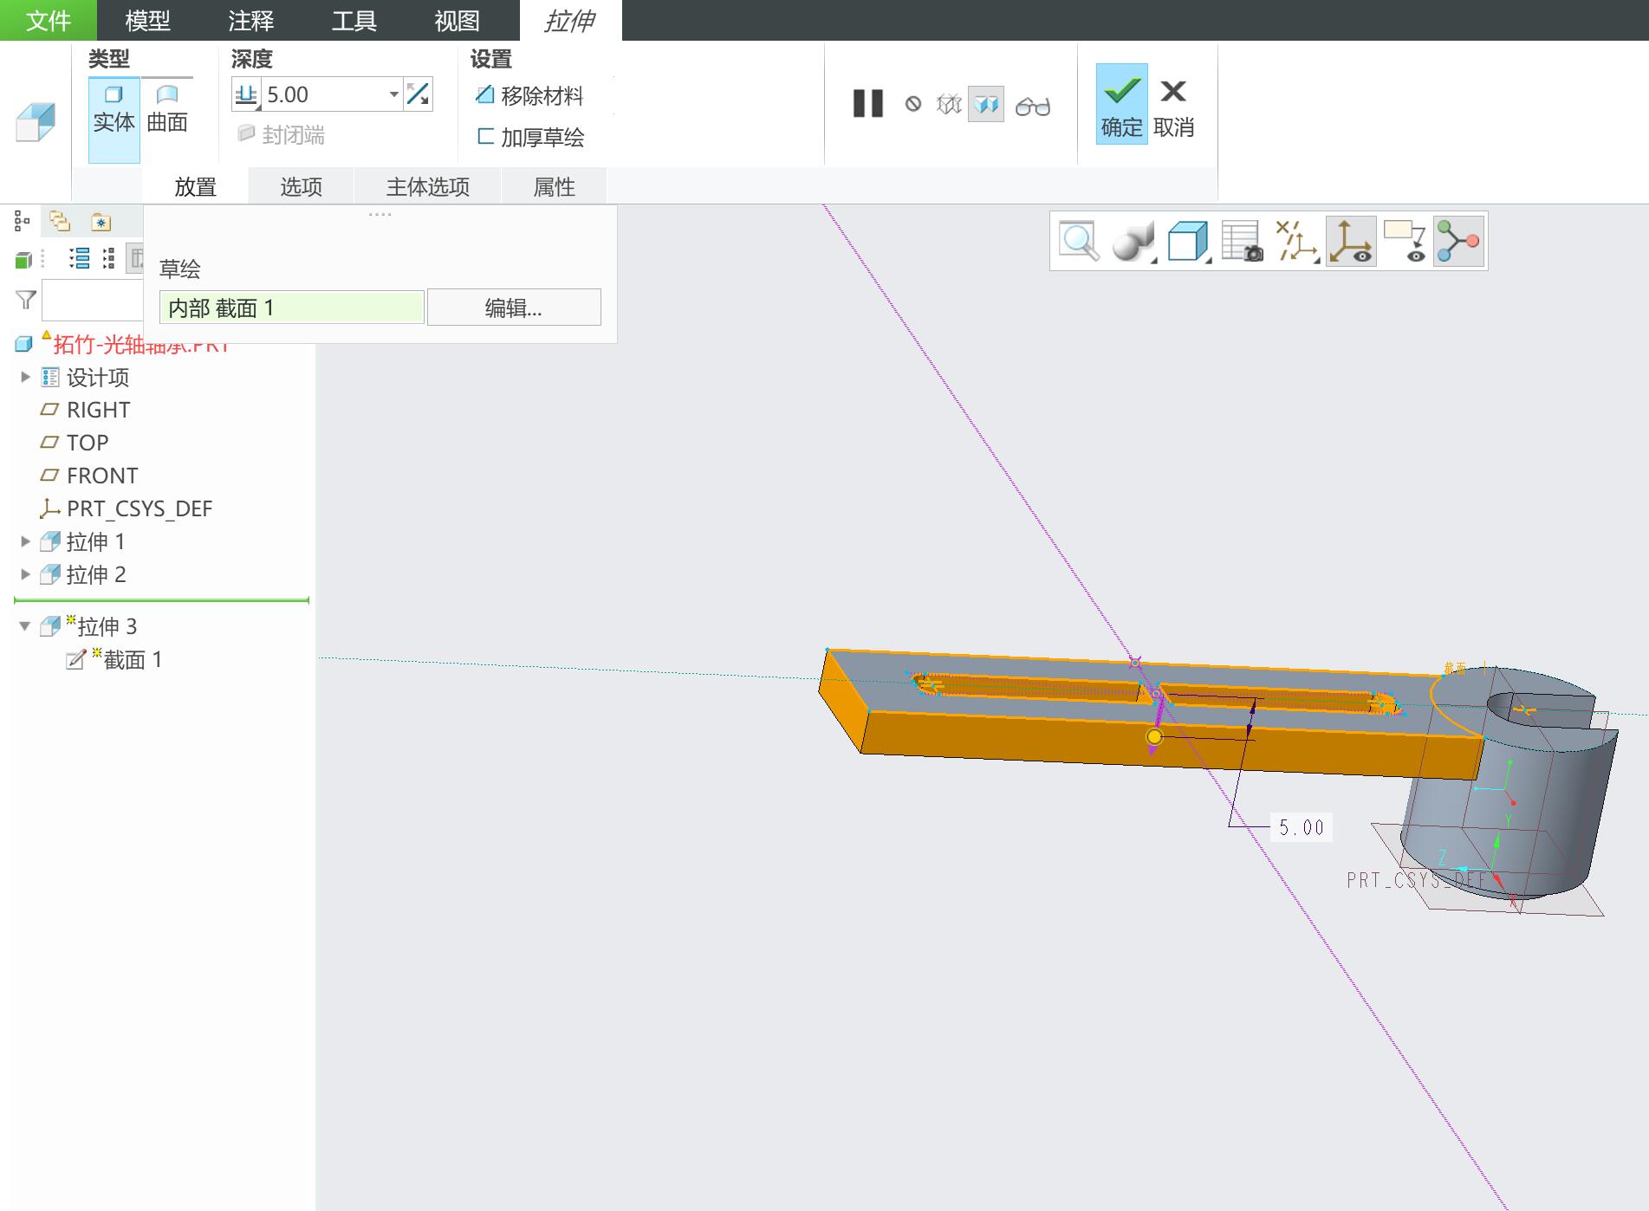
Task: Confirm the extrude with 确定
Action: click(1121, 104)
